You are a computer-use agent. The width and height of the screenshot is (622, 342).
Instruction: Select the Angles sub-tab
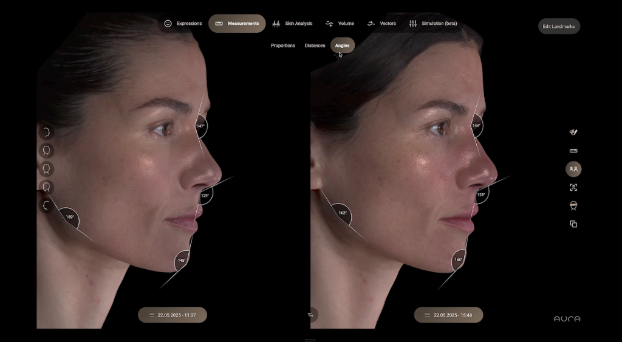(x=343, y=45)
